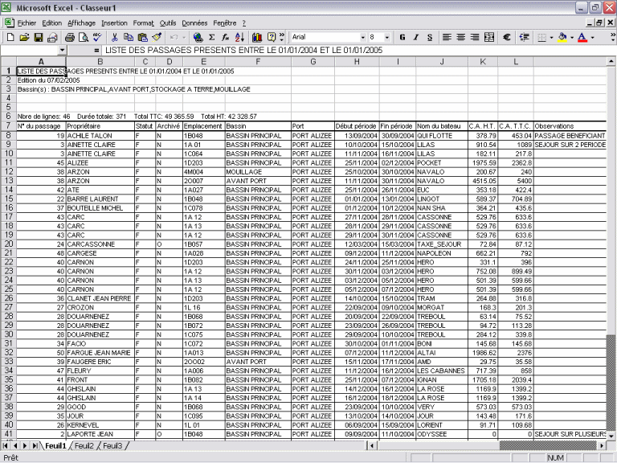Cut selection with the scissors icon
This screenshot has width=617, height=463.
click(x=115, y=38)
